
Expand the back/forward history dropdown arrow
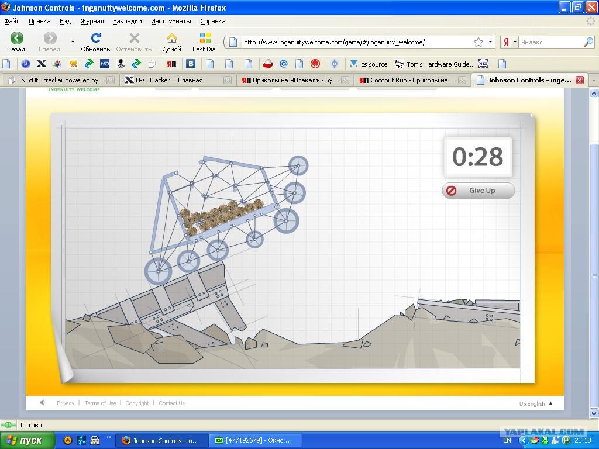[73, 42]
